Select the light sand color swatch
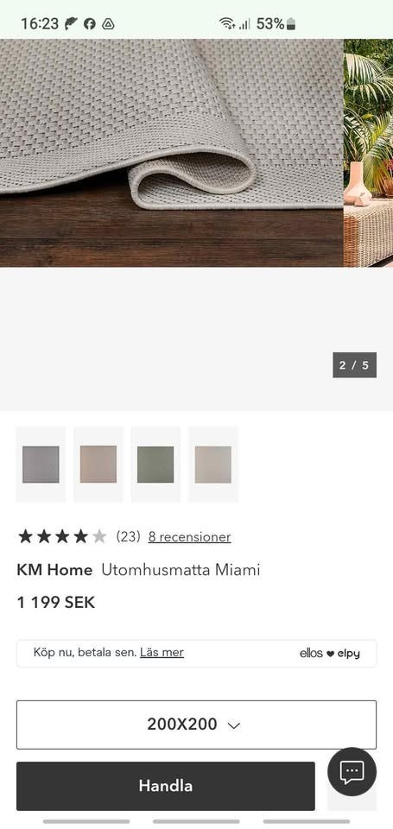The width and height of the screenshot is (393, 829). click(213, 465)
